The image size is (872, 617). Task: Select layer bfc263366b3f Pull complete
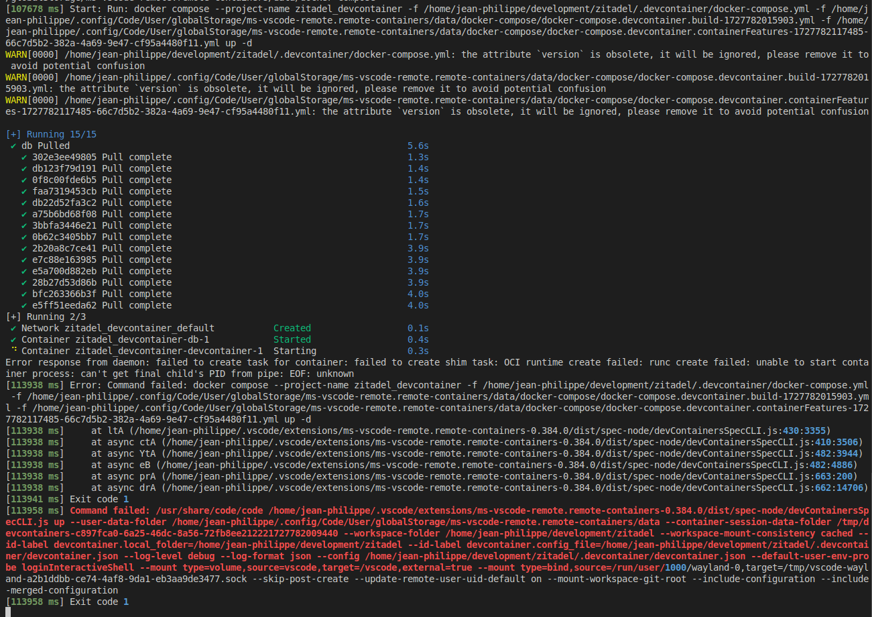coord(102,294)
